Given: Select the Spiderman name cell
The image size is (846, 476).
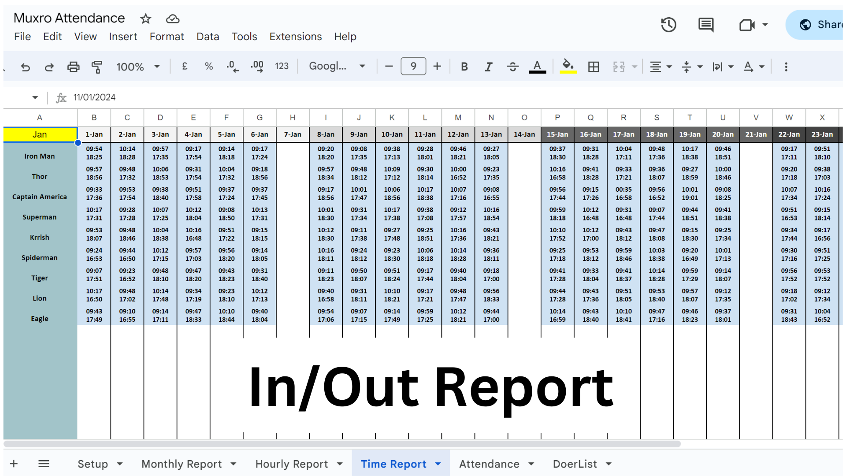Looking at the screenshot, I should [40, 257].
